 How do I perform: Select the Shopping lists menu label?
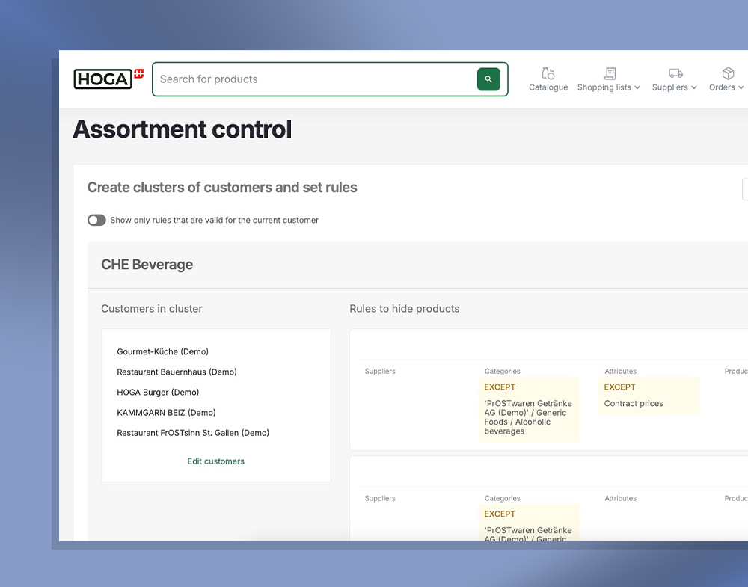coord(604,87)
